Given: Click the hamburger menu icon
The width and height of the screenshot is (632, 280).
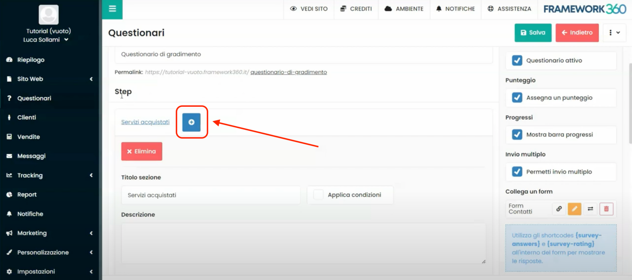Looking at the screenshot, I should point(112,9).
